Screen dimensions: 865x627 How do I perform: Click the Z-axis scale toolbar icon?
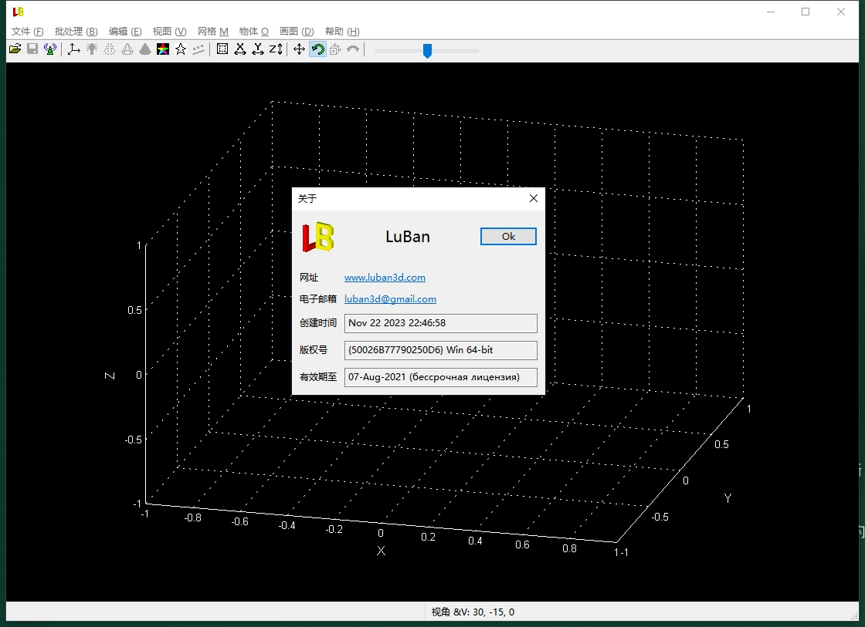pos(274,49)
